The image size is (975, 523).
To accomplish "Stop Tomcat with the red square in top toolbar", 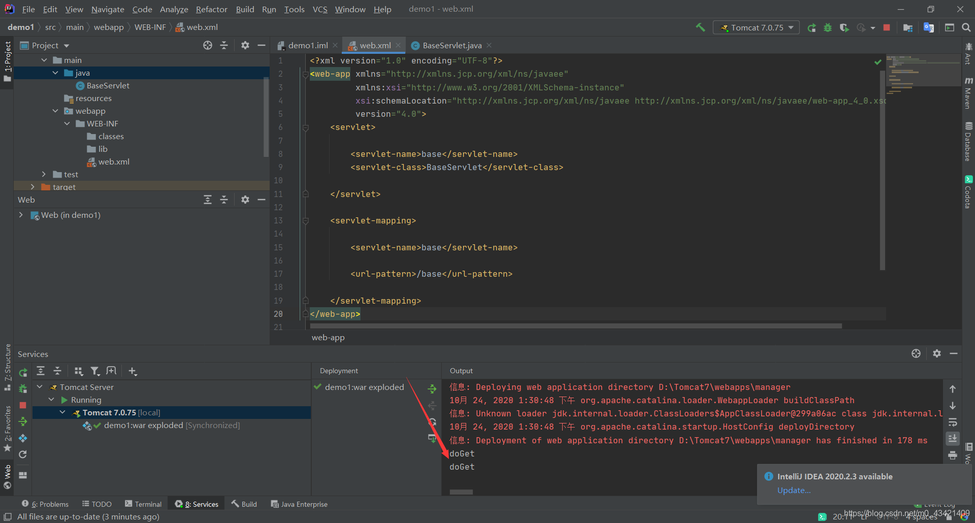I will [887, 28].
